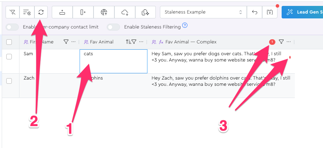The width and height of the screenshot is (323, 148).
Task: Click the Fav Animal cell containing cats
Action: [113, 61]
